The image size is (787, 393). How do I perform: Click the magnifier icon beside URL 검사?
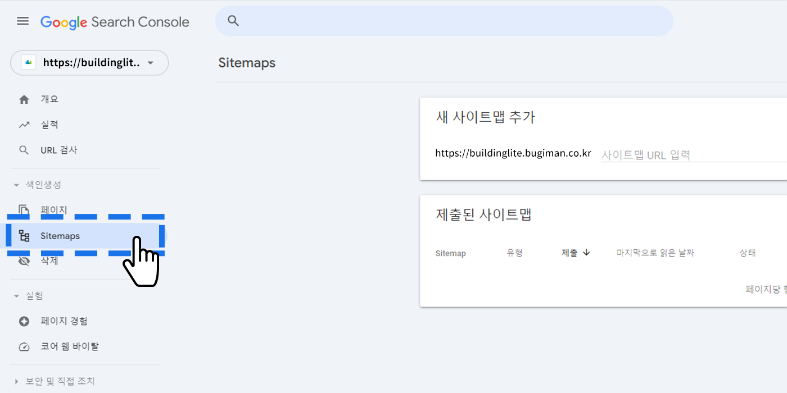tap(24, 150)
